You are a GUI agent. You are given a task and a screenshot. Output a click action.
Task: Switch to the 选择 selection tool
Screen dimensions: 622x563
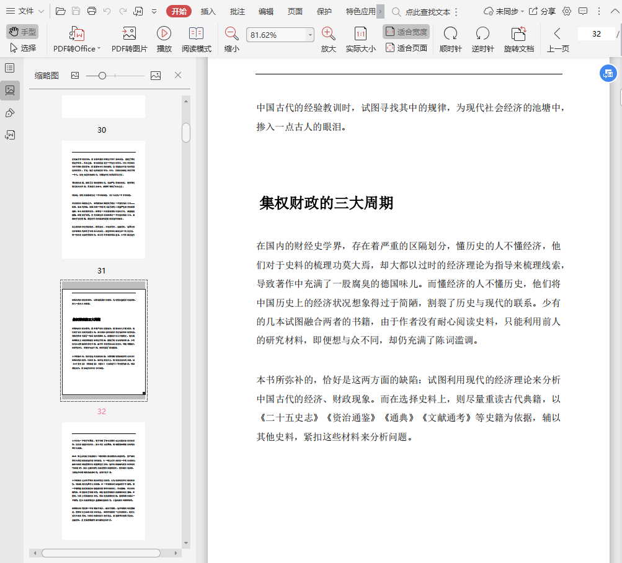point(22,48)
